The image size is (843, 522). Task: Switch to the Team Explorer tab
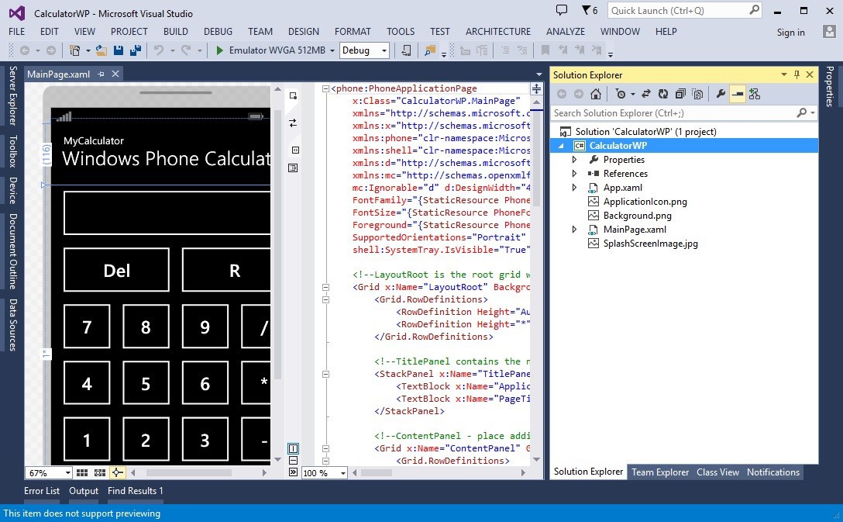point(659,472)
